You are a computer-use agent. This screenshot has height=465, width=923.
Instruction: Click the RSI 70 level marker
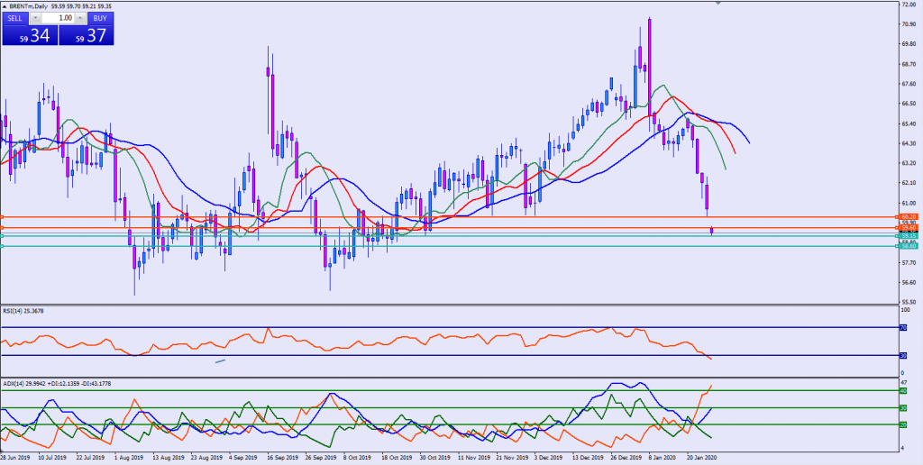[x=903, y=328]
